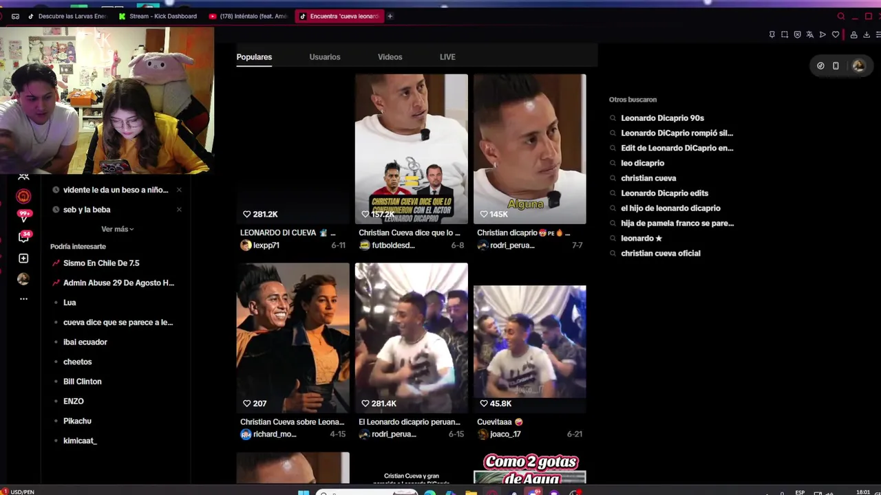Open the profile avatar at top right
881x495 pixels.
(x=858, y=66)
